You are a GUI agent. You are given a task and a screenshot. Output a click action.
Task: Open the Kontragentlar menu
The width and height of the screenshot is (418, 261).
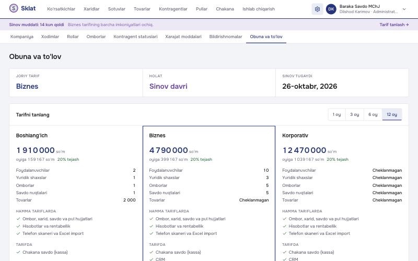(173, 9)
